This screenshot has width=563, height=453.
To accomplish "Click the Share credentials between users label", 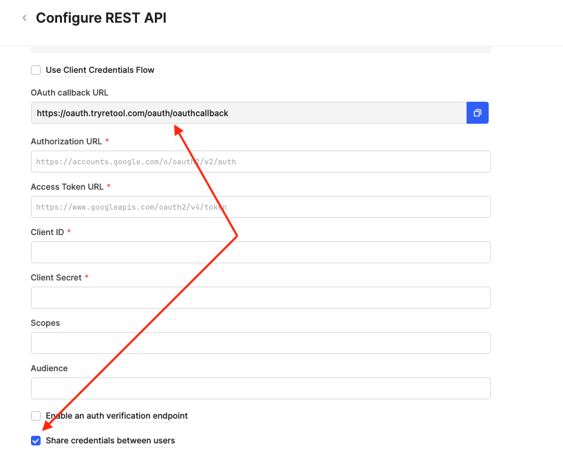I will tap(110, 441).
